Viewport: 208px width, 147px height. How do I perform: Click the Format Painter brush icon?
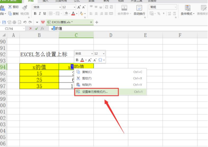(25, 8)
